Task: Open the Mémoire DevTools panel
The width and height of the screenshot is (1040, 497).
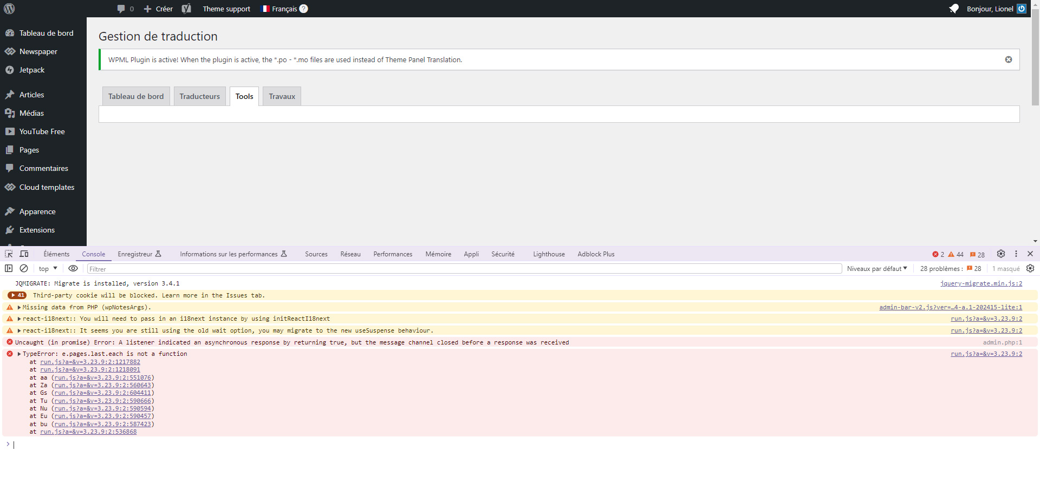Action: pyautogui.click(x=438, y=254)
